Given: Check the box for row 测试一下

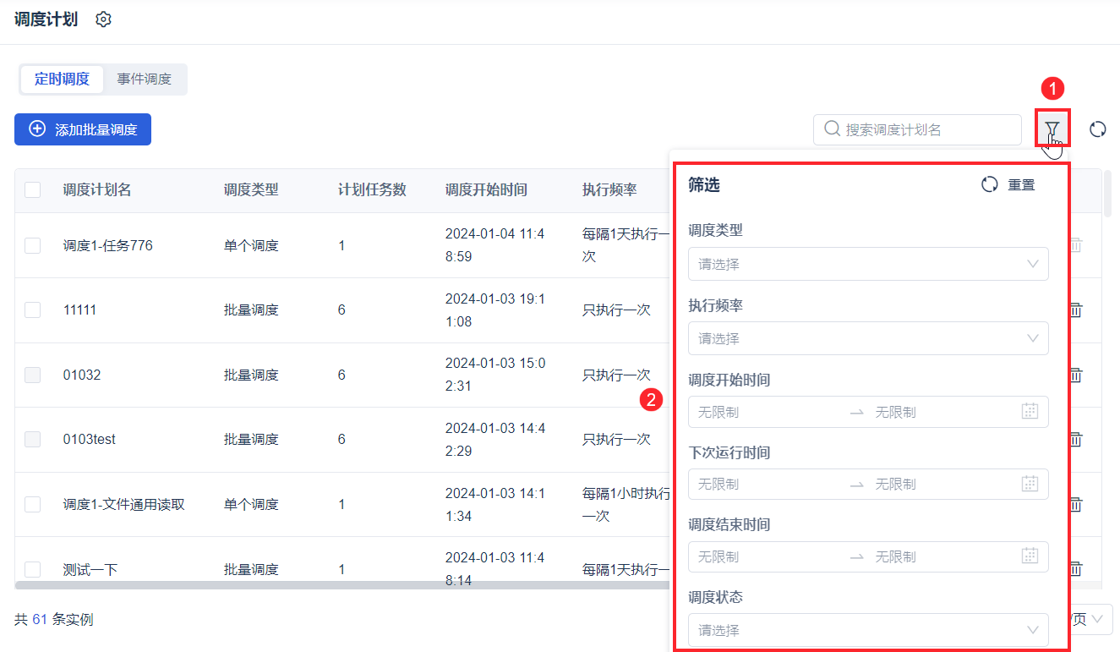Looking at the screenshot, I should coord(33,569).
